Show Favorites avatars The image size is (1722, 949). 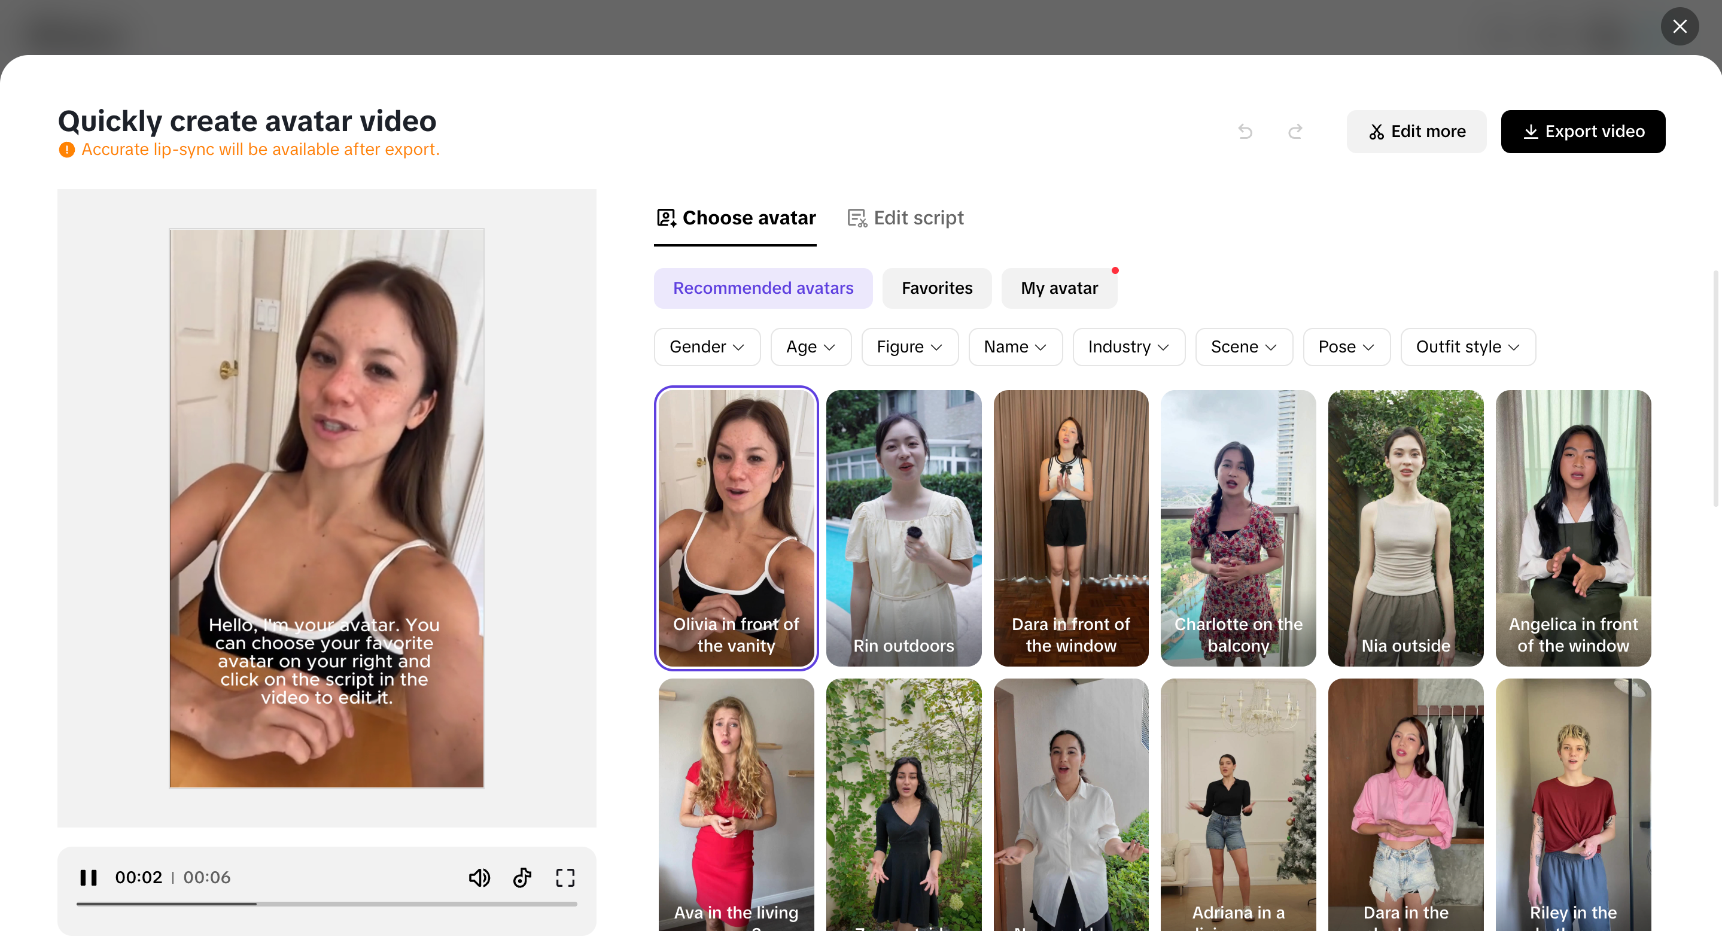(936, 288)
